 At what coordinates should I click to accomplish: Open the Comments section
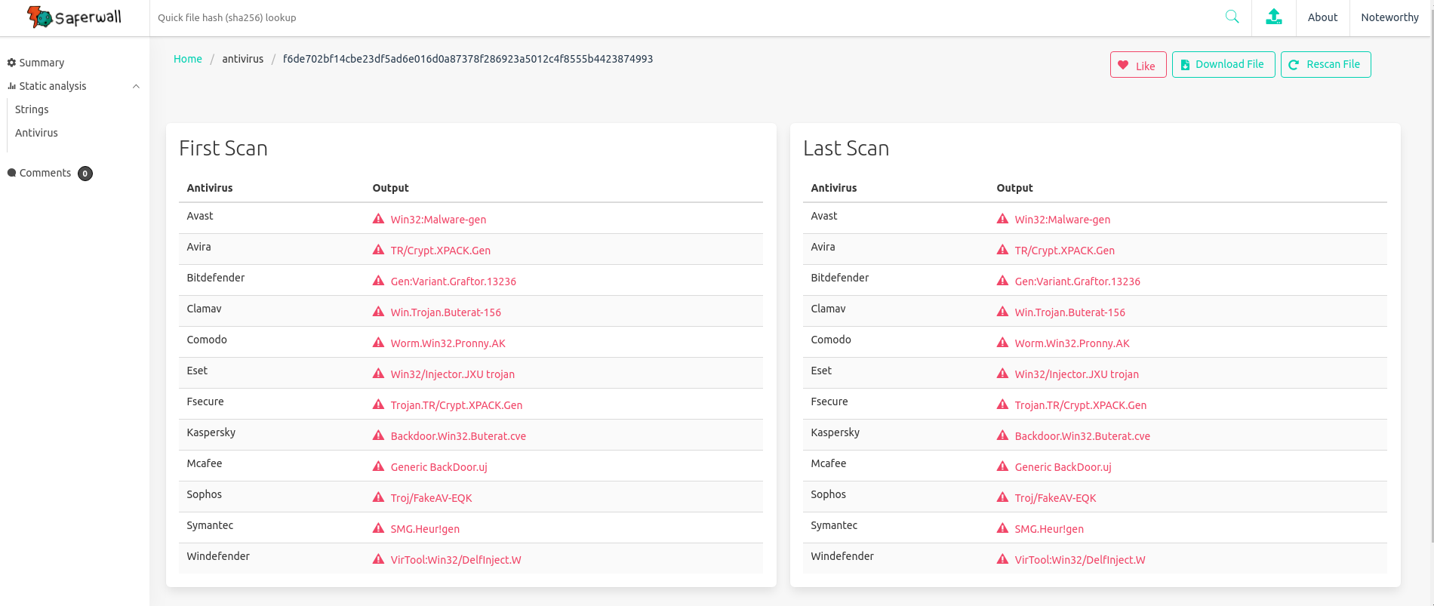pos(45,173)
